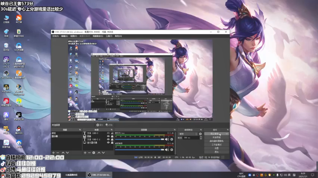
Task: Click the studio mode button
Action: pyautogui.click(x=217, y=145)
